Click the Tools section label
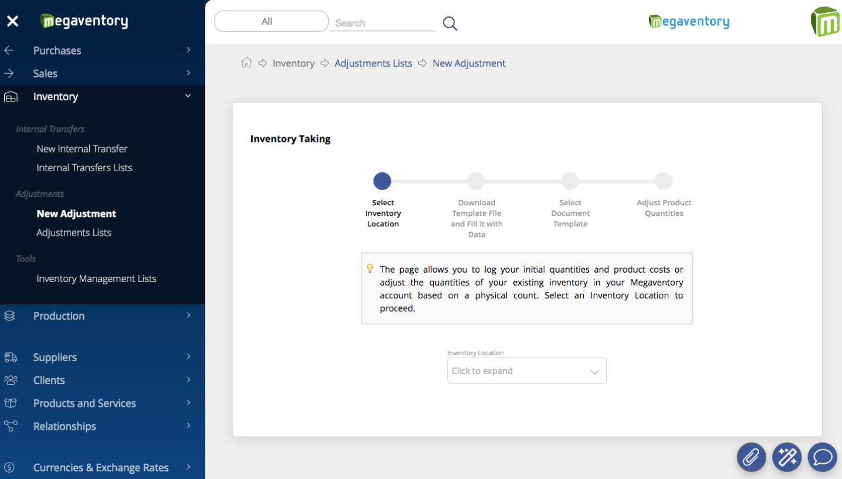 (26, 259)
